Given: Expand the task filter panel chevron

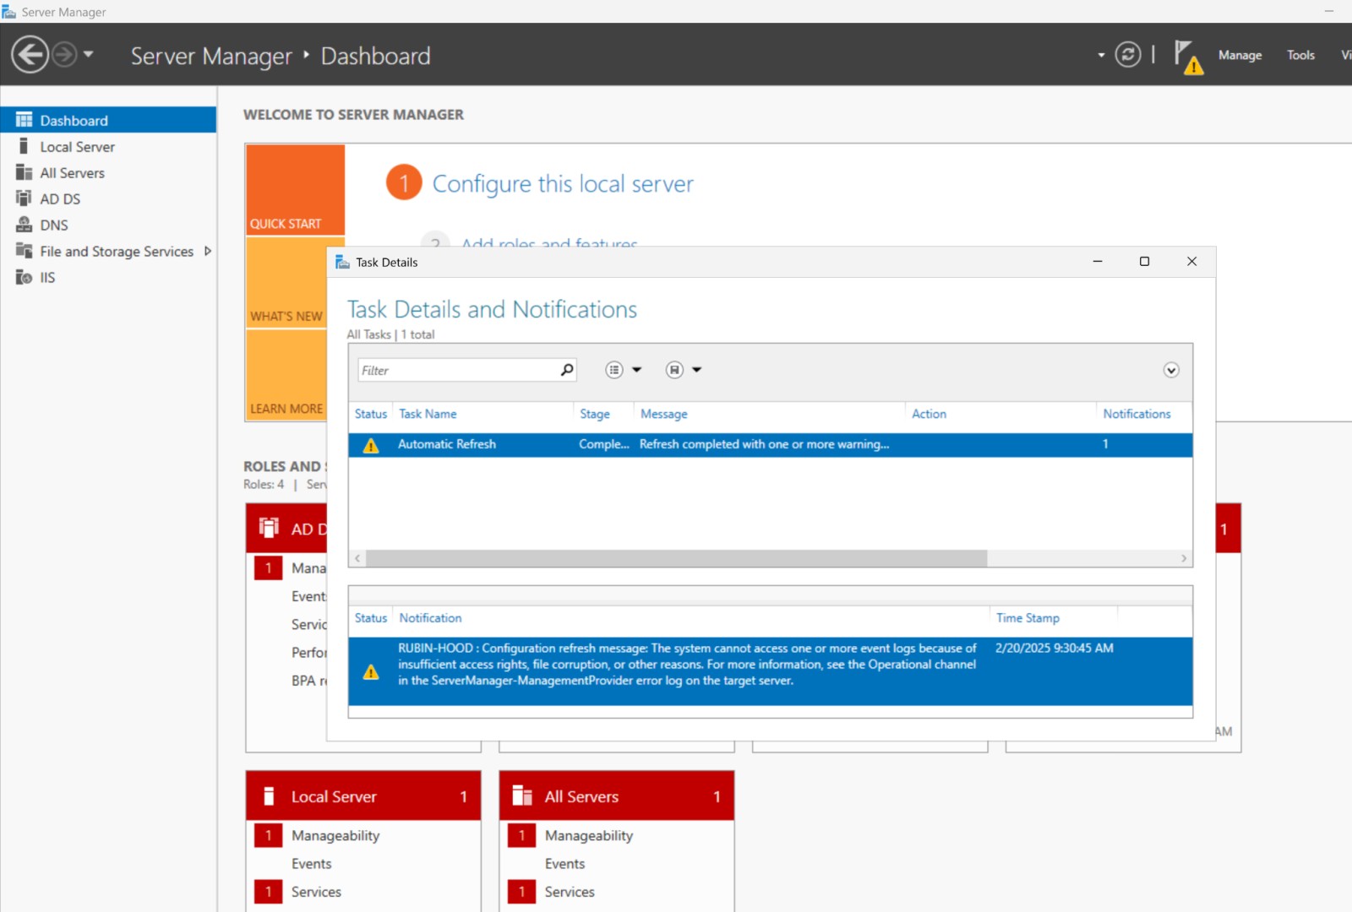Looking at the screenshot, I should pos(1171,370).
